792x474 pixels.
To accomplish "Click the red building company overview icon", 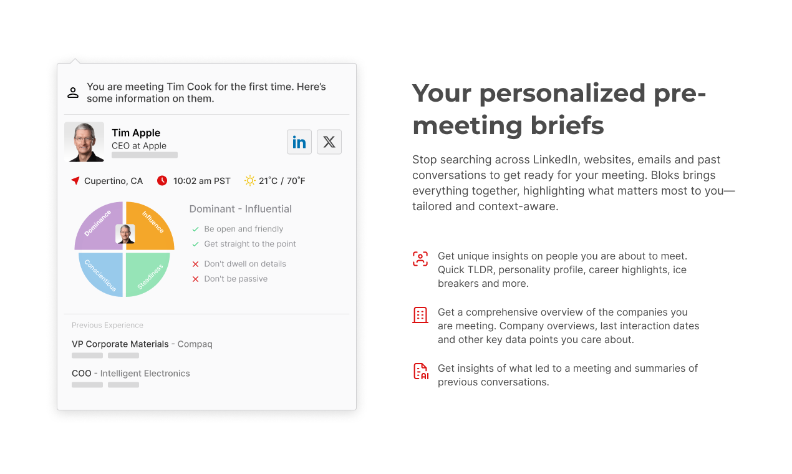I will (420, 315).
